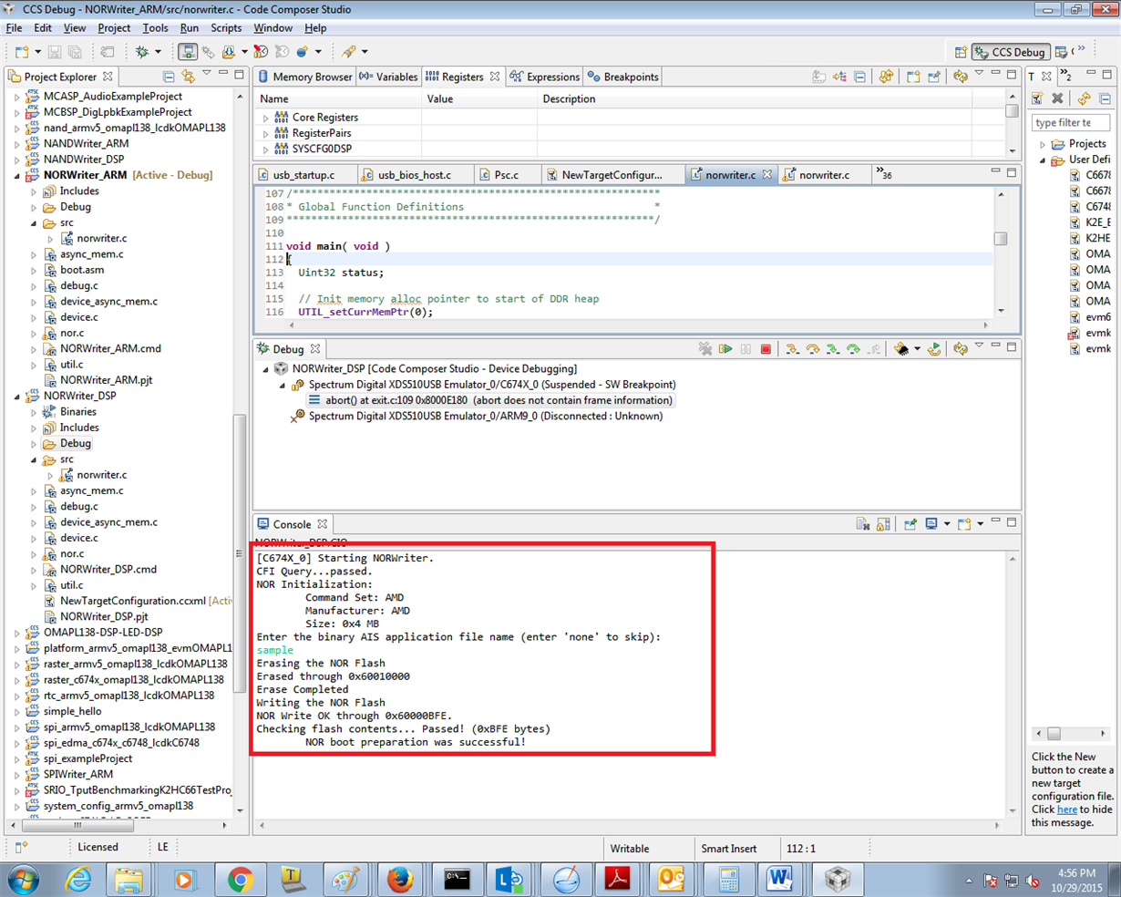Click the New View icon in Registers toolbar
The image size is (1121, 897).
pyautogui.click(x=913, y=77)
